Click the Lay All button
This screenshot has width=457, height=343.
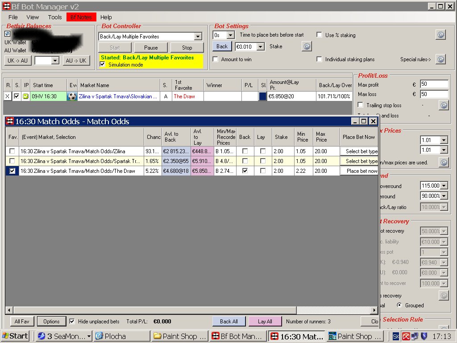265,322
